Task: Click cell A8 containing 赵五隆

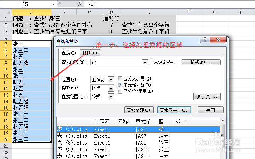Action: [32, 63]
